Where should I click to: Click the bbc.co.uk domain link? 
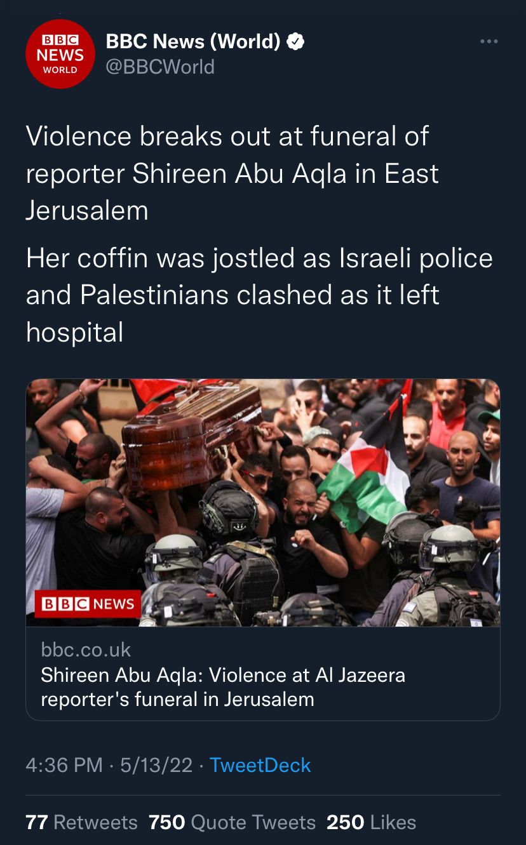[86, 650]
